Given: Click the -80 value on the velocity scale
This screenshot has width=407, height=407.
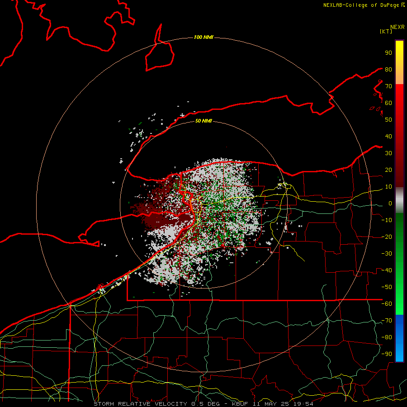Looking at the screenshot, I should (x=387, y=337).
